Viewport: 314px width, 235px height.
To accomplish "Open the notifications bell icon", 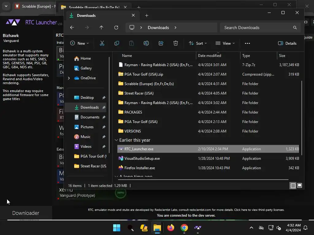I will coord(306,228).
